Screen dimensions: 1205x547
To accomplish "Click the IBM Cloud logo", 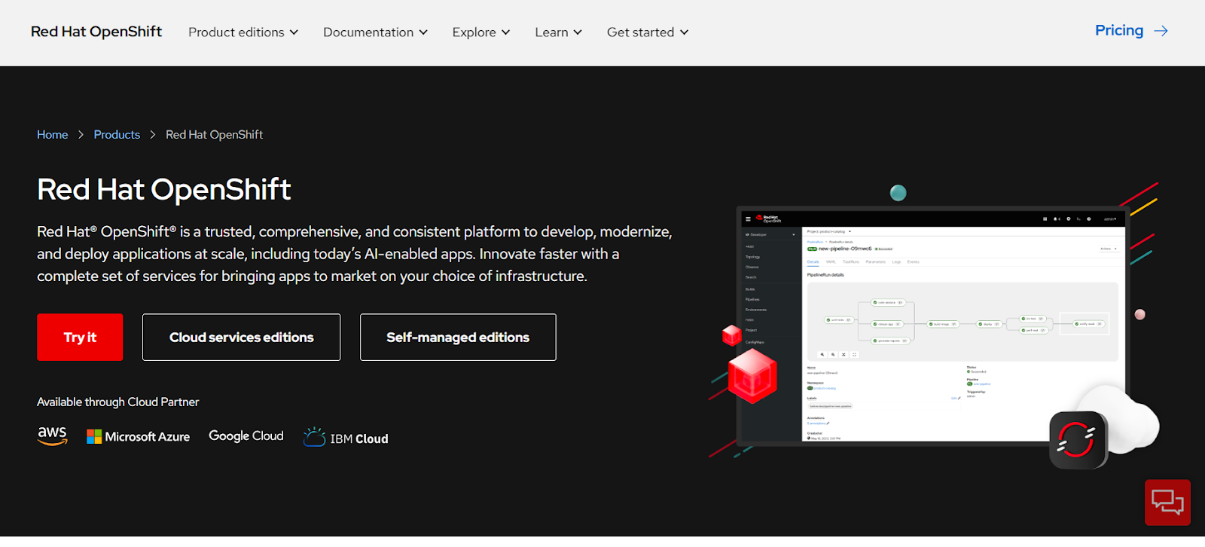I will pos(346,438).
